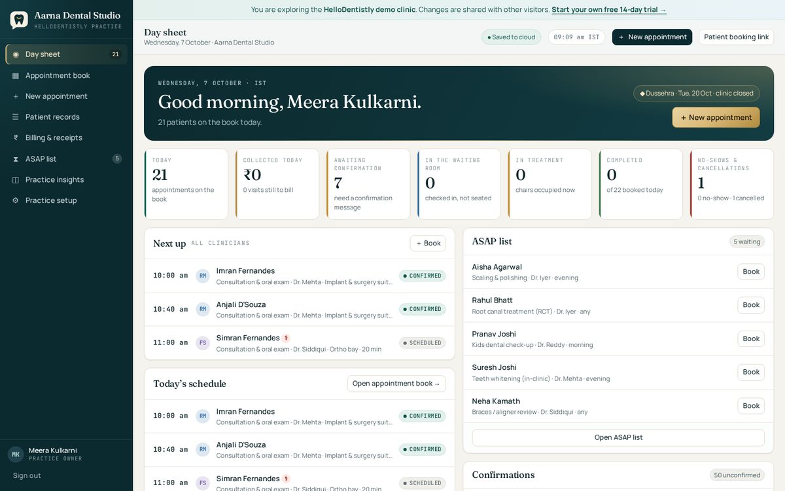
Task: Click the Completed 0 of 22 card
Action: coord(641,184)
